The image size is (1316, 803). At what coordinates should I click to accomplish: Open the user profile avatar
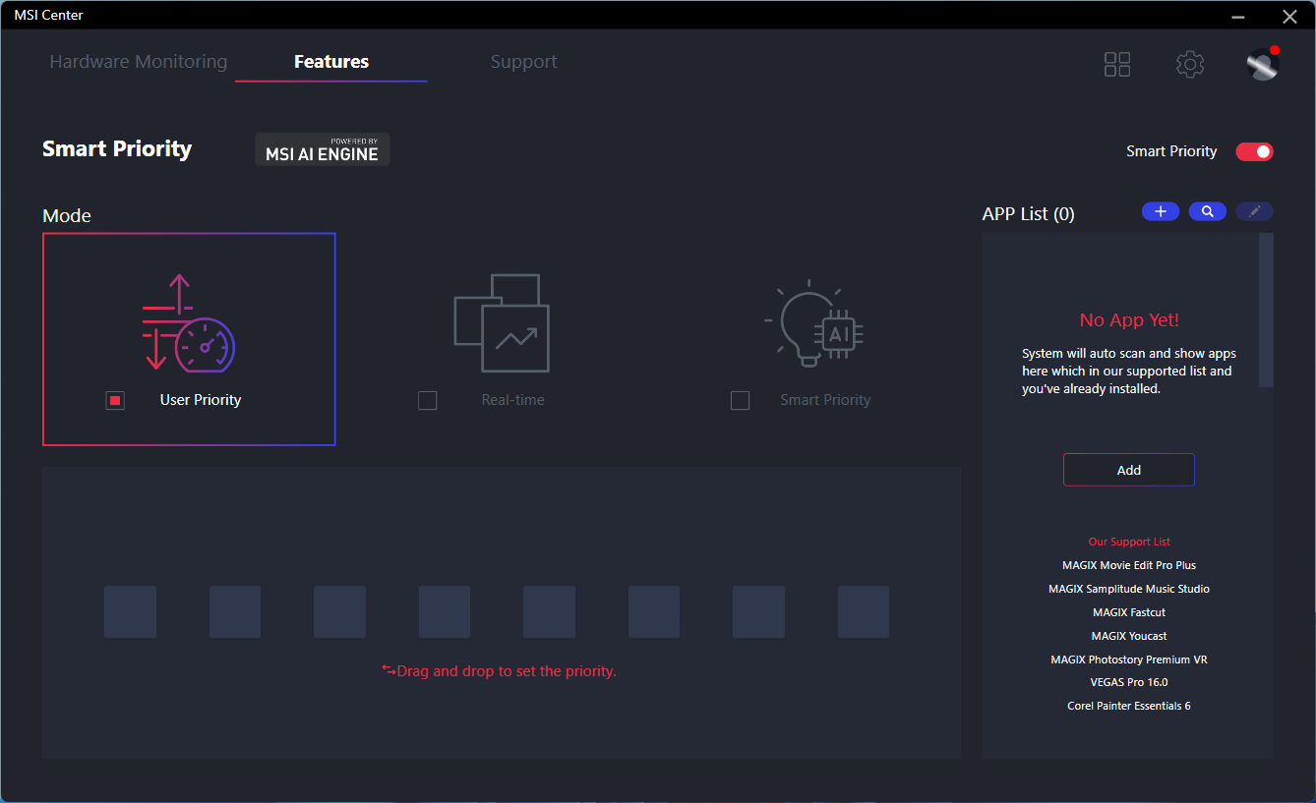pyautogui.click(x=1262, y=65)
